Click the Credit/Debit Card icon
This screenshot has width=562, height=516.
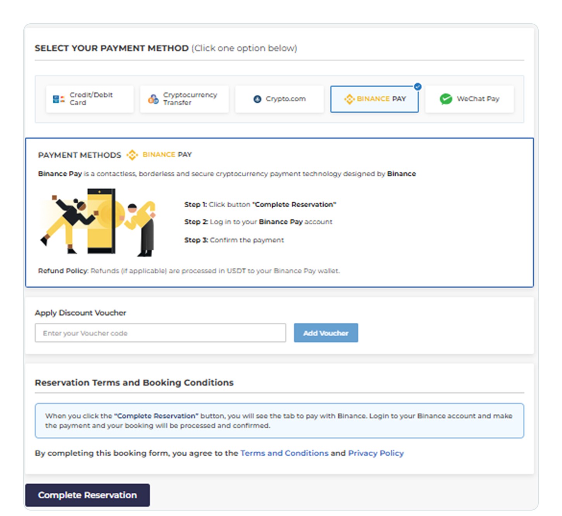coord(59,99)
